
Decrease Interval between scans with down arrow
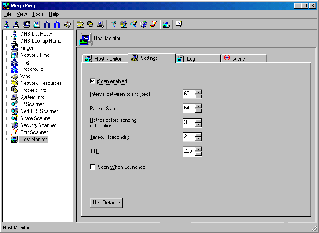click(198, 96)
